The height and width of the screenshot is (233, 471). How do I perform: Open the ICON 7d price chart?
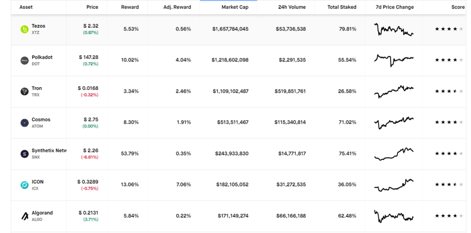click(x=394, y=185)
